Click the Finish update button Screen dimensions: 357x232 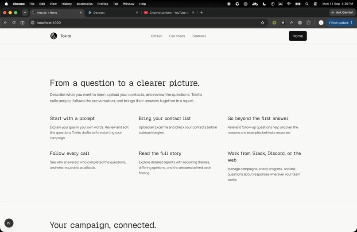340,23
